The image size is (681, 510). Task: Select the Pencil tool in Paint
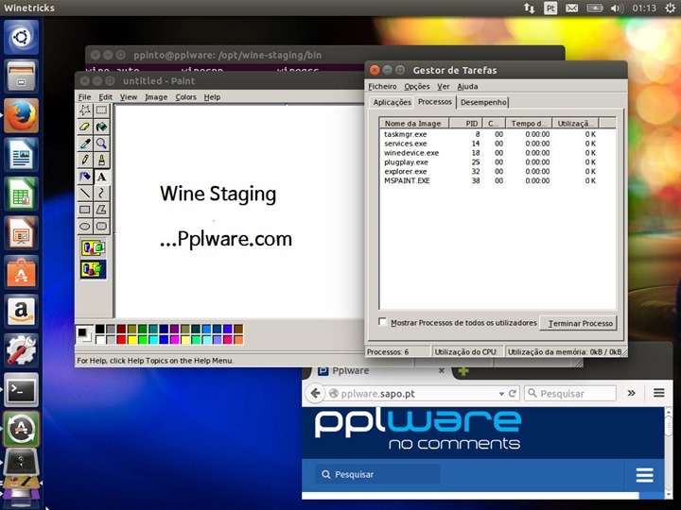85,160
